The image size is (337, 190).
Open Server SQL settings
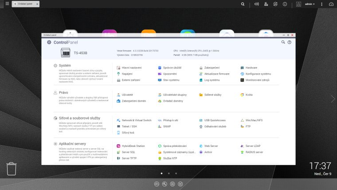(126, 152)
